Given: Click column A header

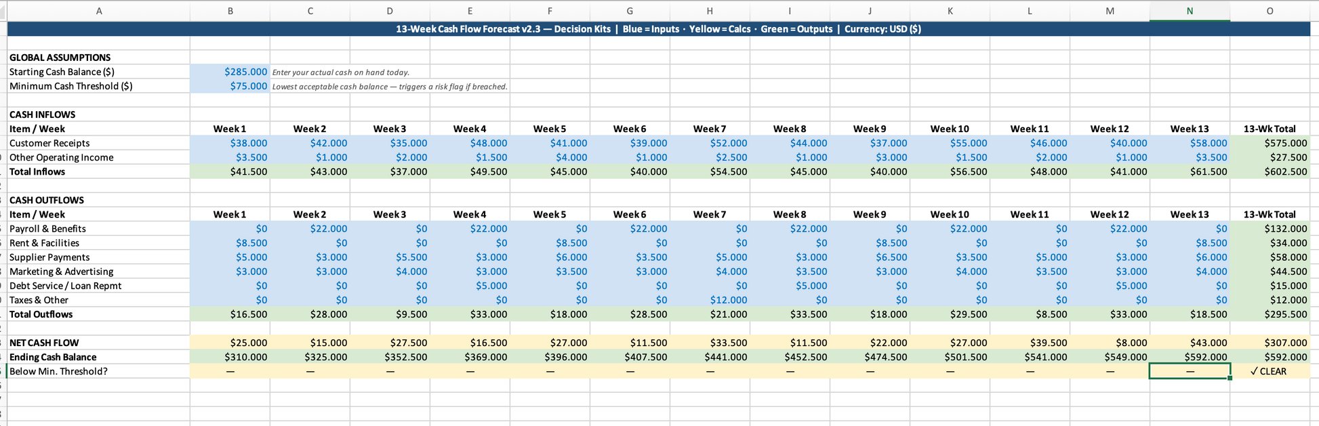Looking at the screenshot, I should [99, 11].
